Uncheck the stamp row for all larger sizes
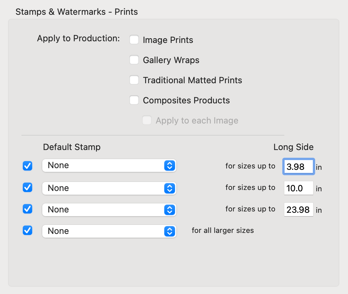The image size is (348, 294). coord(27,230)
